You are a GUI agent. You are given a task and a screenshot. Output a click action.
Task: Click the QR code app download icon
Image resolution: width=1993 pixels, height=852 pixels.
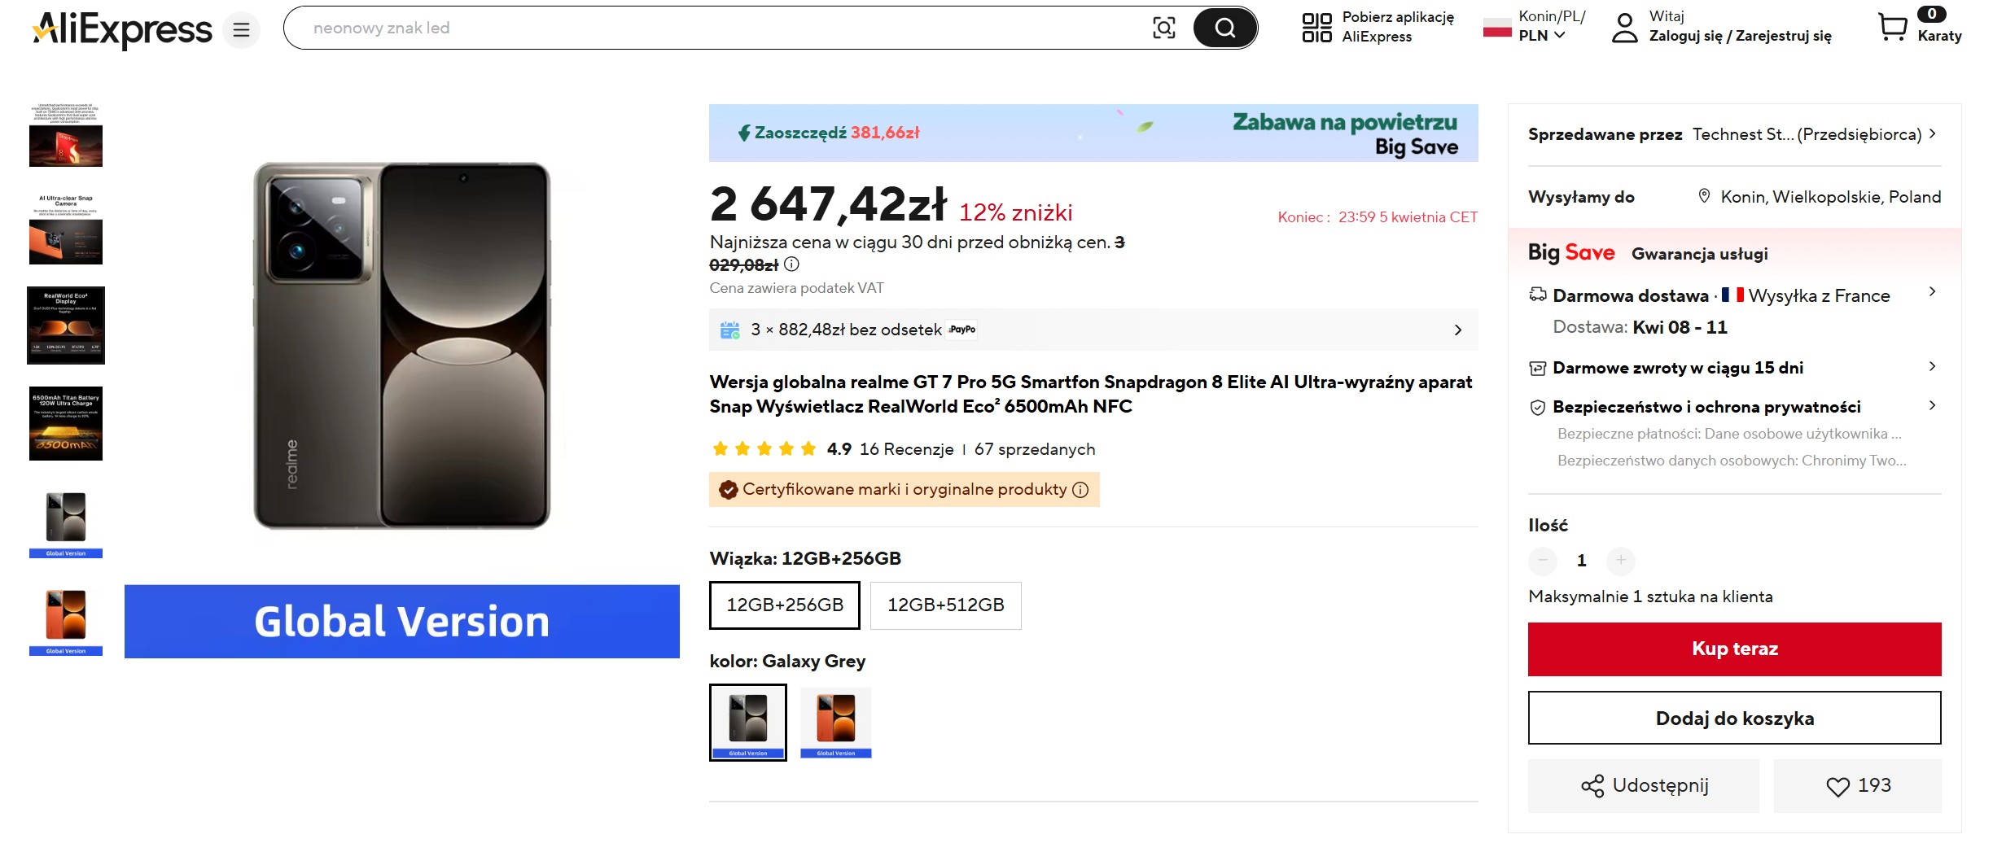pos(1316,28)
